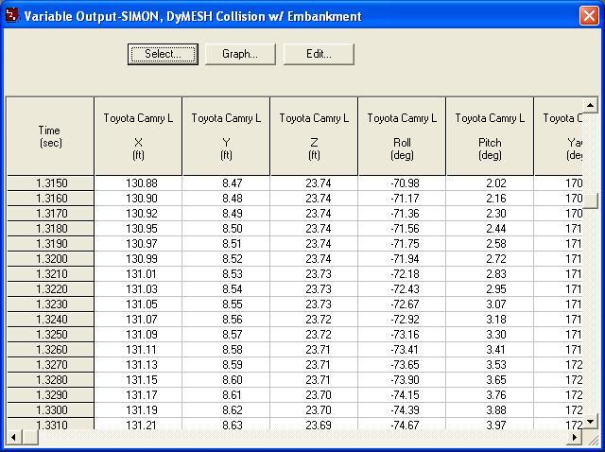Image resolution: width=605 pixels, height=452 pixels.
Task: Select the Toyota Camry Z (ft) header
Action: pos(314,136)
